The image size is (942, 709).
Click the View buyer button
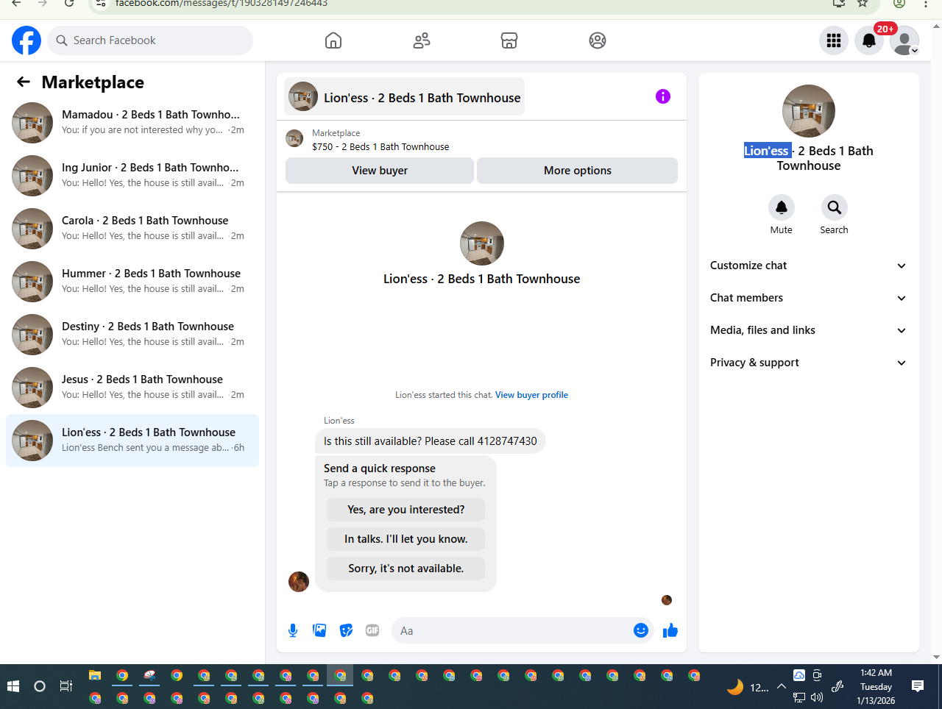pos(380,171)
